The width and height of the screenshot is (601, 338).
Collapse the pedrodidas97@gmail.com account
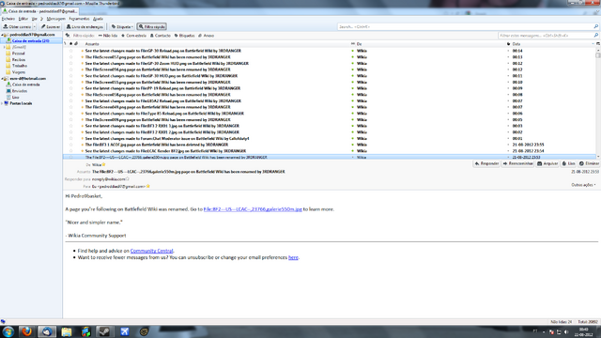pyautogui.click(x=2, y=35)
